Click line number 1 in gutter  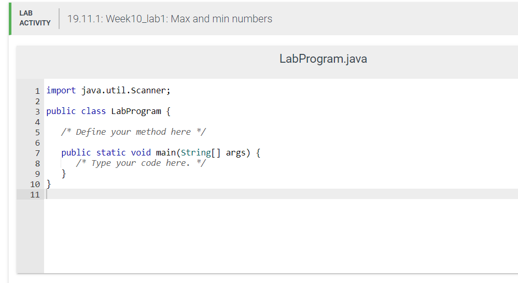[37, 91]
